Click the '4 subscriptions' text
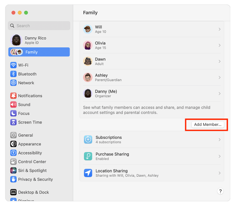This screenshot has height=206, width=235. 108,142
